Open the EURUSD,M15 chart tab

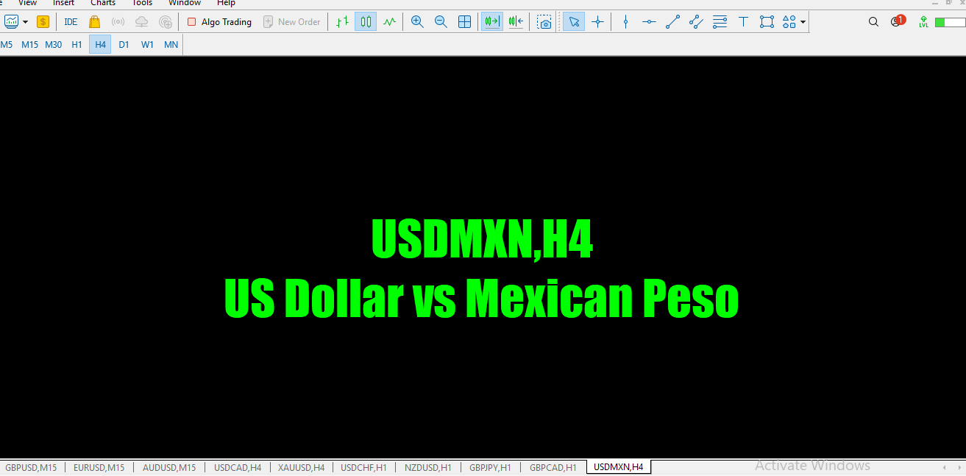[x=99, y=466]
